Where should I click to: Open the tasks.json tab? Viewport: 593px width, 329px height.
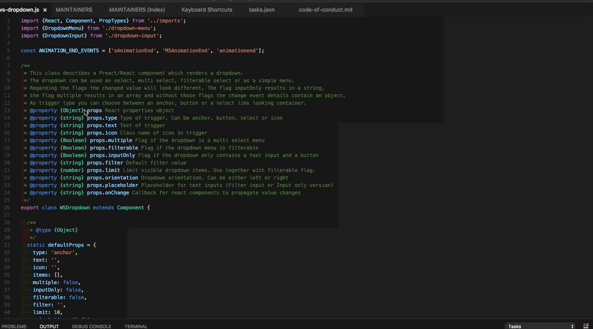[262, 10]
